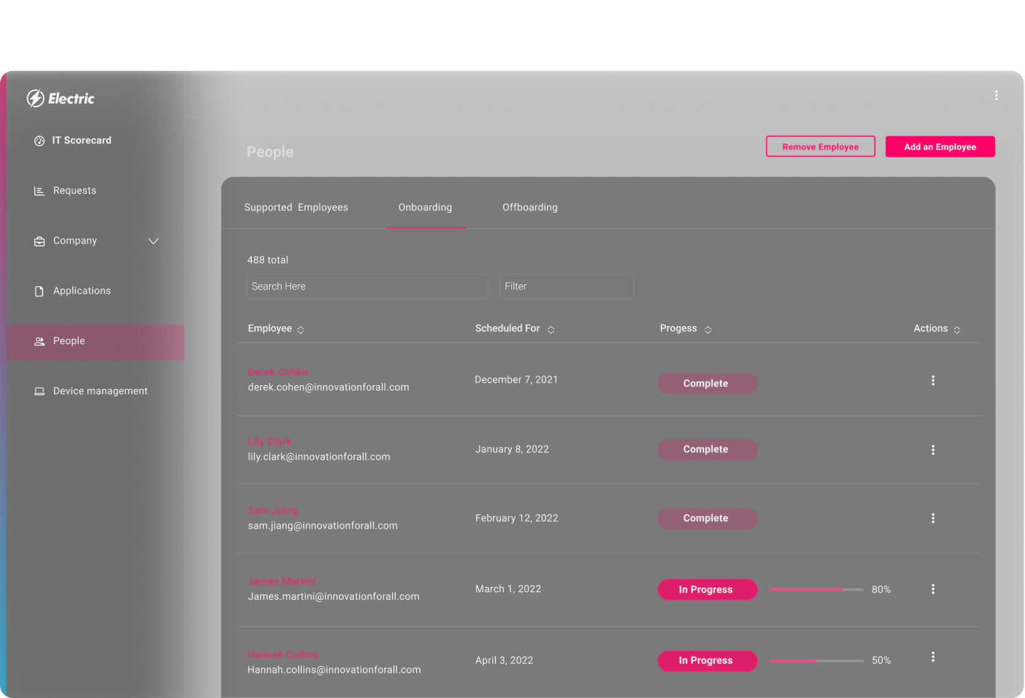The image size is (1025, 698).
Task: Sort the table by Employee column
Action: 301,329
